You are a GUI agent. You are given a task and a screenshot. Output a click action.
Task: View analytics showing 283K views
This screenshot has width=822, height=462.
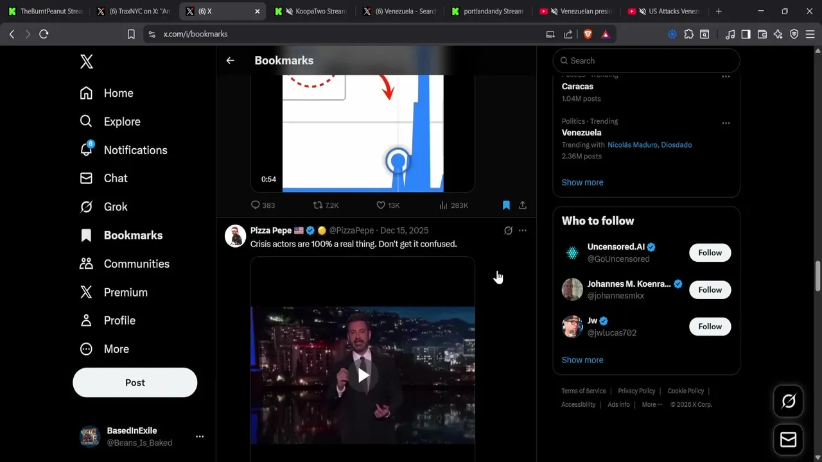pos(453,205)
